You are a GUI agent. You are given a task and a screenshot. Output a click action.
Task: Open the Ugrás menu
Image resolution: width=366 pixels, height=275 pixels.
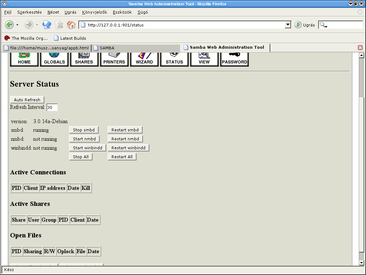[70, 12]
